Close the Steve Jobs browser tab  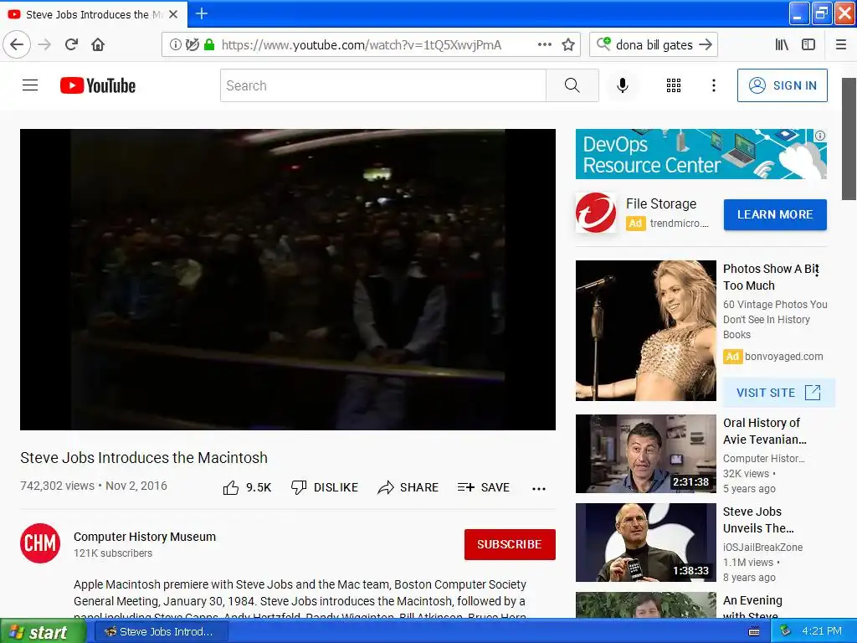click(x=173, y=14)
